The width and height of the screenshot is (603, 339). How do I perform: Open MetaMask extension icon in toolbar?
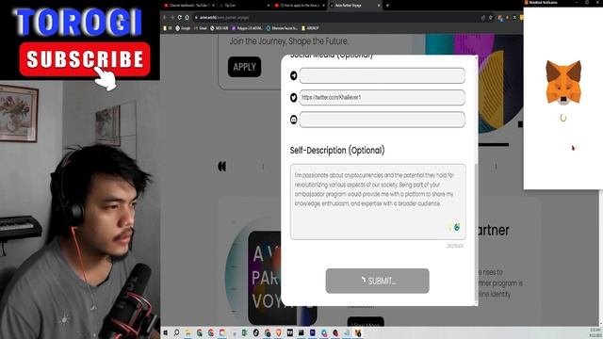tap(500, 18)
